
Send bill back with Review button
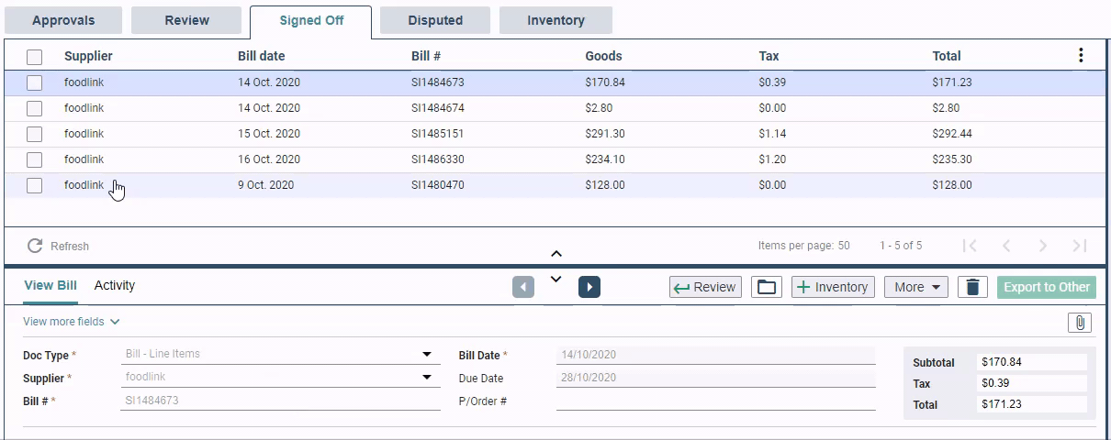[x=705, y=287]
